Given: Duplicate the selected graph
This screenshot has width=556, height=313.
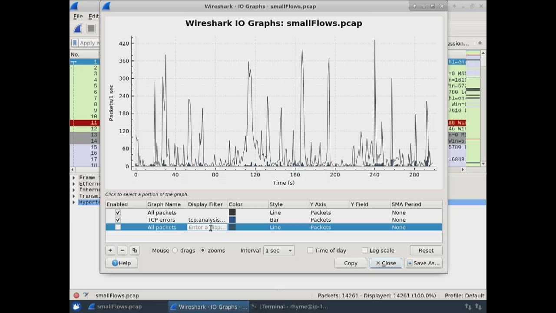Looking at the screenshot, I should click(135, 250).
